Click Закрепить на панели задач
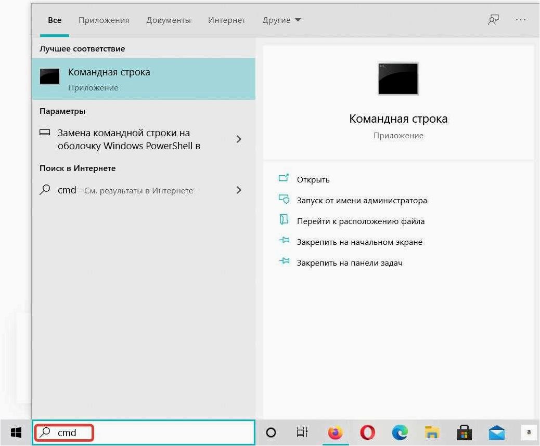 pyautogui.click(x=350, y=263)
